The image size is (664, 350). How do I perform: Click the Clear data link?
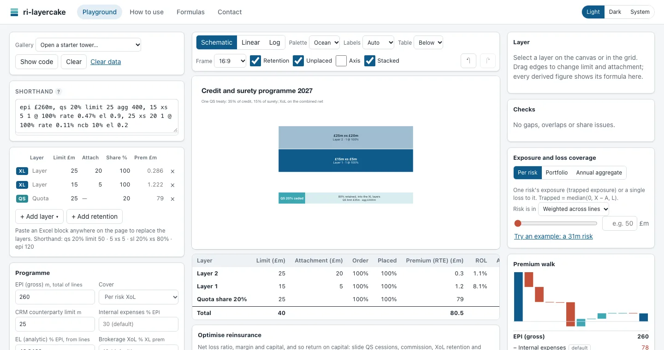106,62
